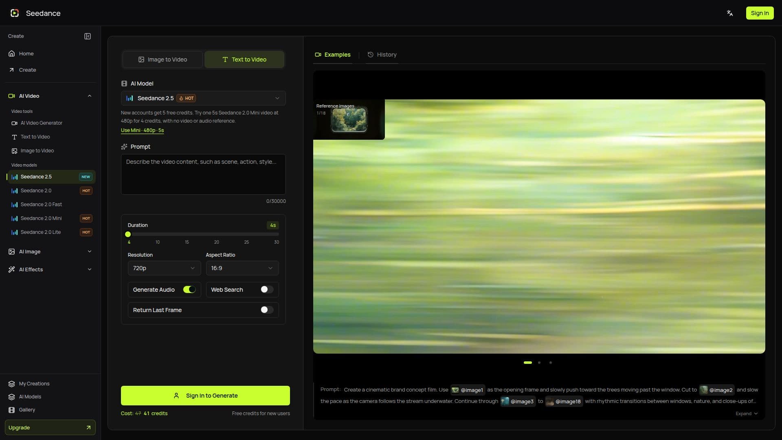
Task: Expand the AI Effects section
Action: pos(90,269)
